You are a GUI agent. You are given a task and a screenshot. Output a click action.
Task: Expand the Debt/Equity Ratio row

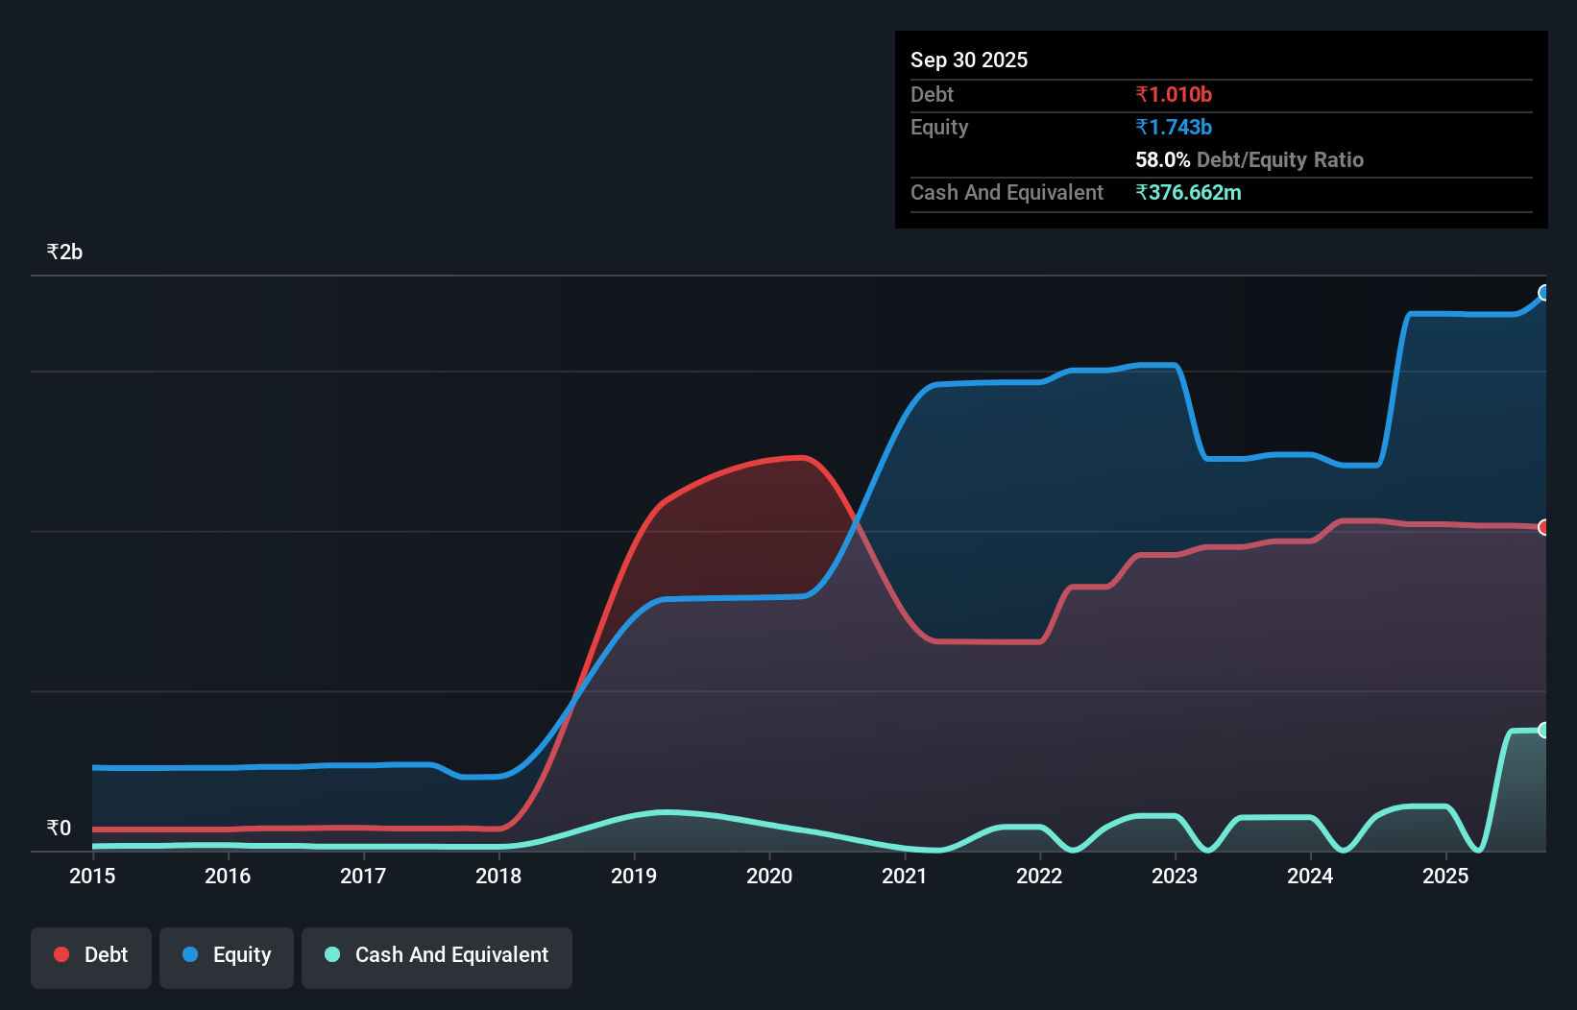click(x=1249, y=159)
